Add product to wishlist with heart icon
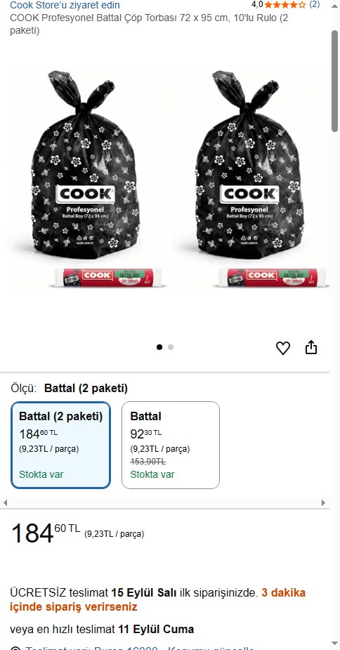 coord(283,348)
